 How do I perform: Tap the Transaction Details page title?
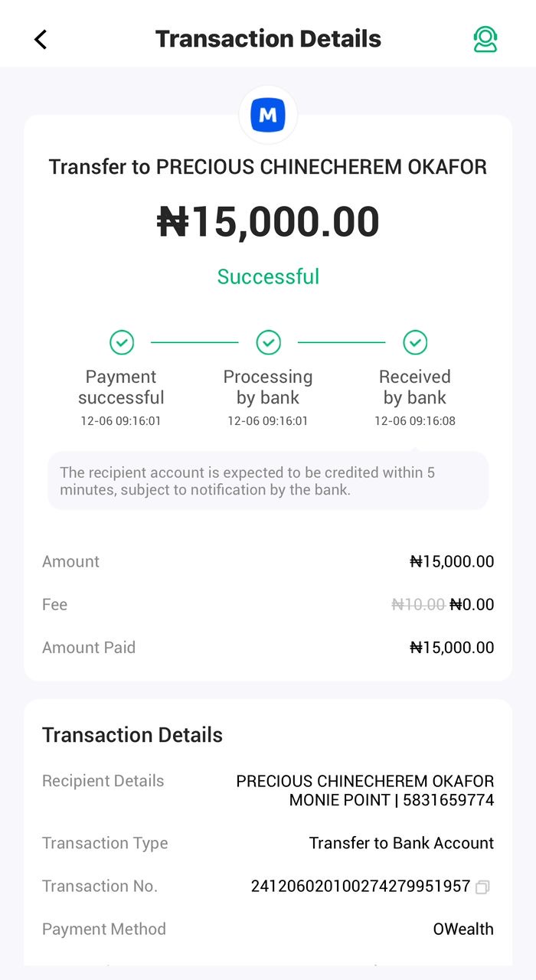pos(268,39)
